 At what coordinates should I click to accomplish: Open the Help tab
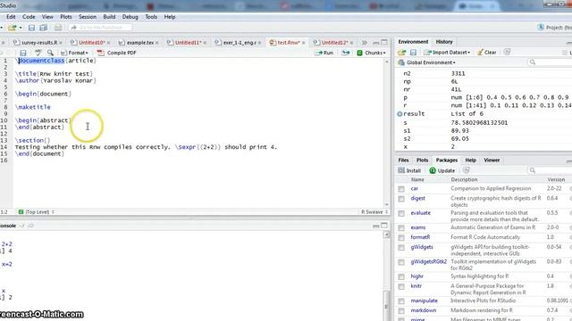[x=470, y=160]
